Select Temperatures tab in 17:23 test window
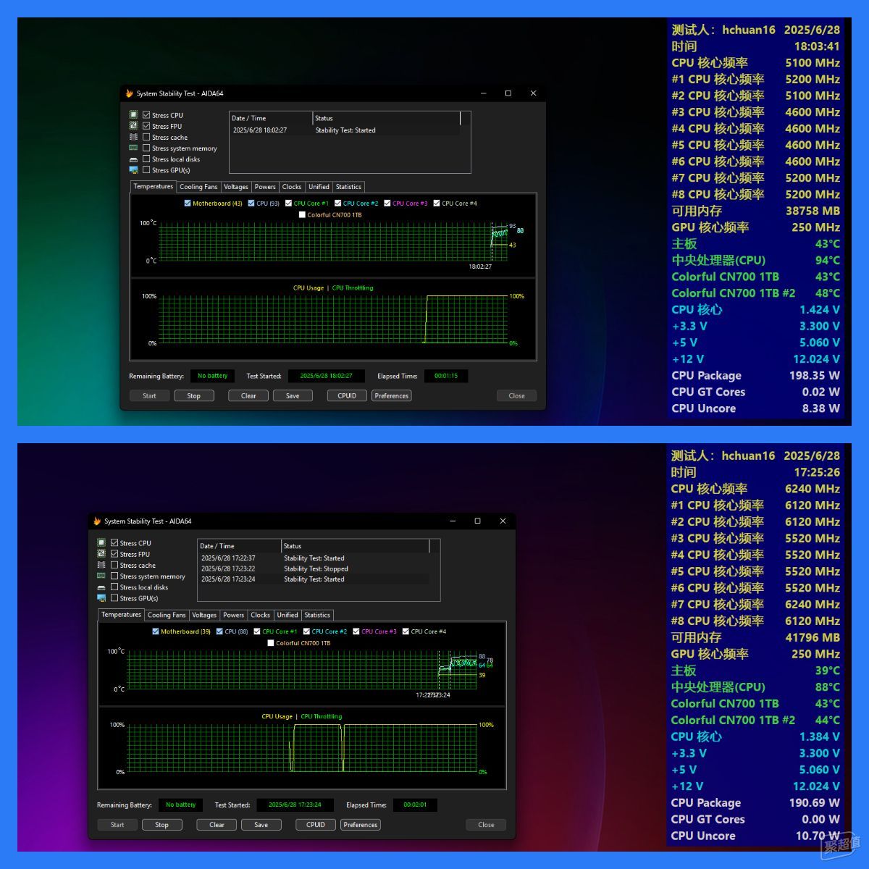 pyautogui.click(x=121, y=615)
